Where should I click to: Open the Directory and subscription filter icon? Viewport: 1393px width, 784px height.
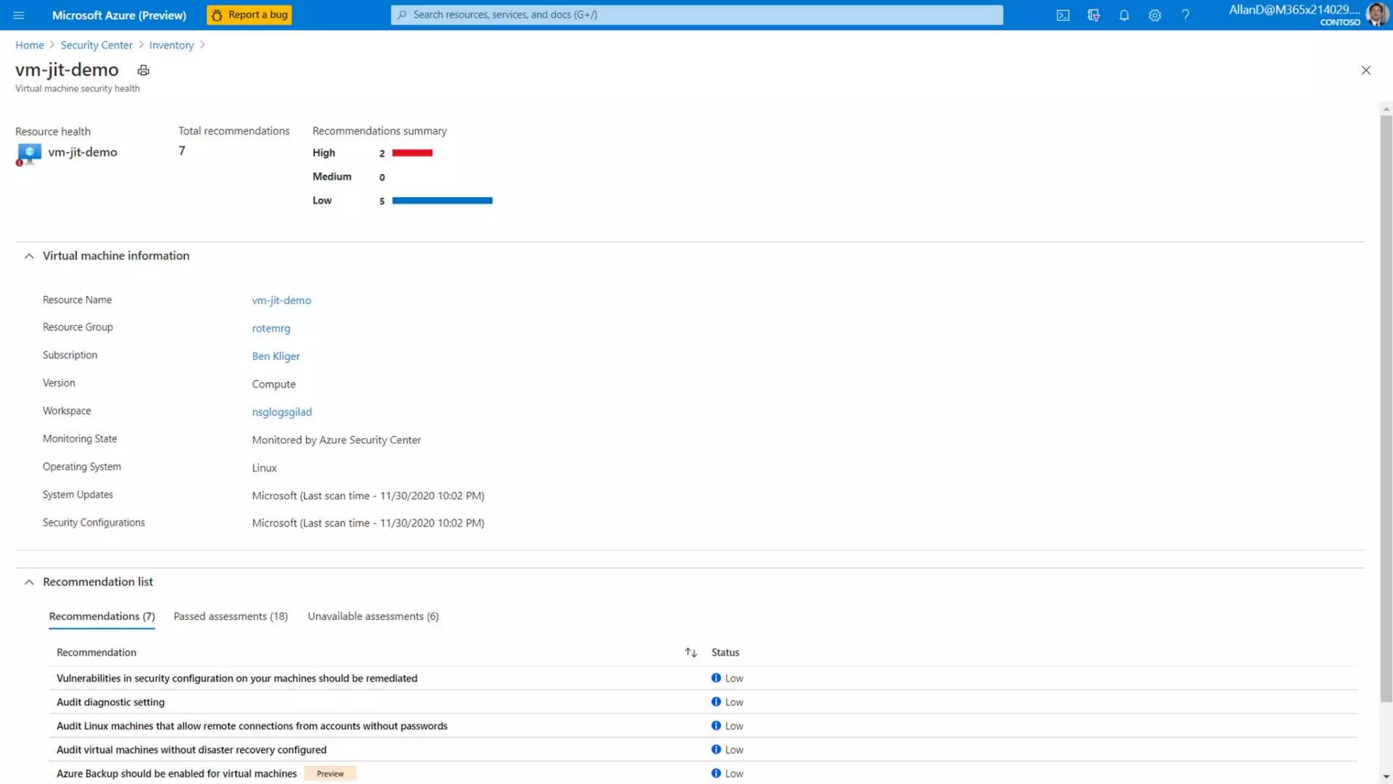(x=1093, y=15)
